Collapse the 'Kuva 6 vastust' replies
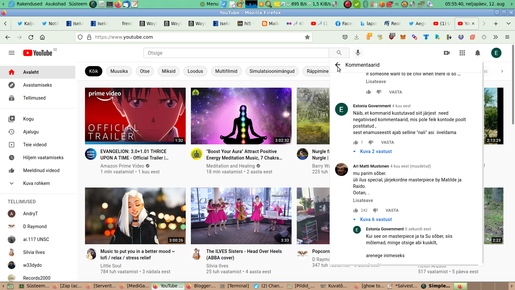The height and width of the screenshot is (290, 515). [x=372, y=219]
